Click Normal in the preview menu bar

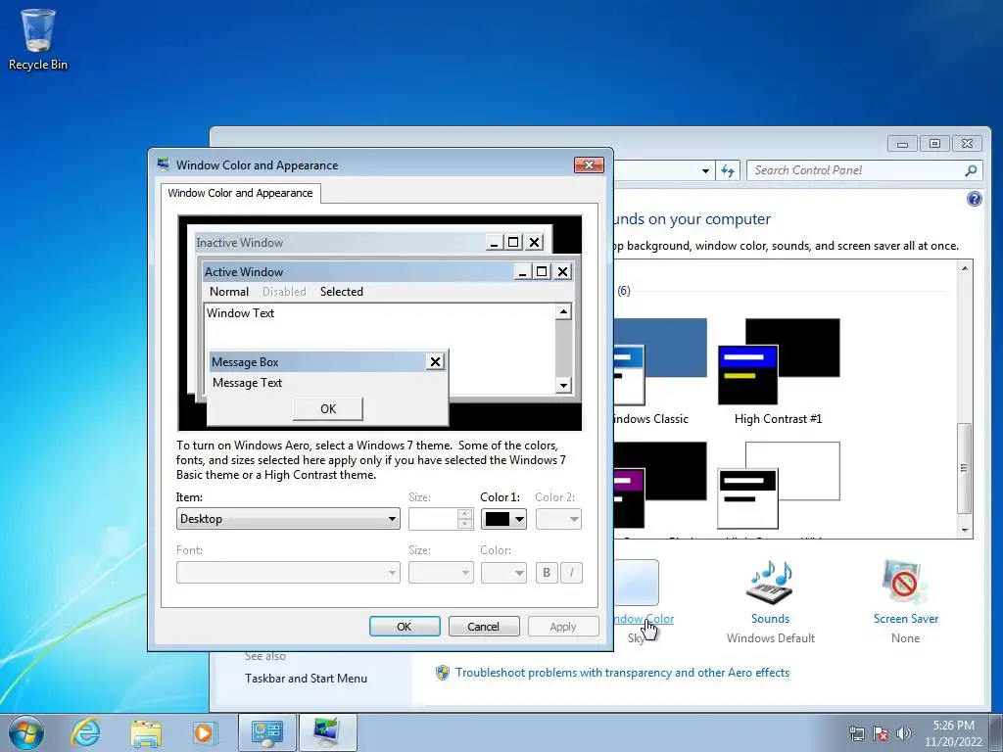(229, 292)
